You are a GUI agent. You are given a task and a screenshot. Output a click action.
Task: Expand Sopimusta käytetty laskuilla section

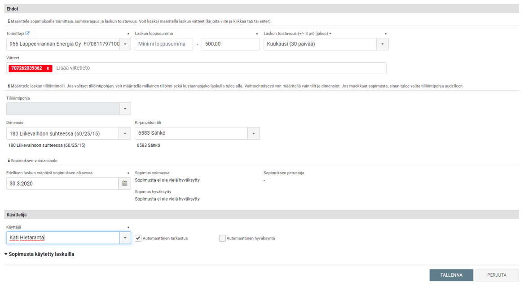pyautogui.click(x=40, y=254)
